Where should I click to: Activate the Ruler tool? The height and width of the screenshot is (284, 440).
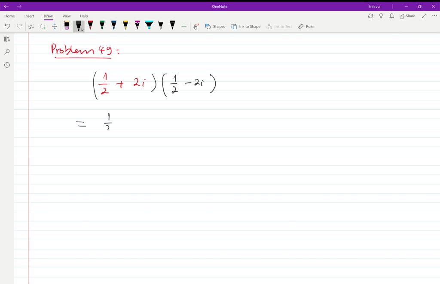click(x=306, y=26)
